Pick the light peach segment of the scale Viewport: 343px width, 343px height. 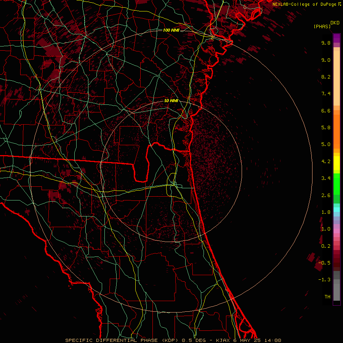pos(337,79)
